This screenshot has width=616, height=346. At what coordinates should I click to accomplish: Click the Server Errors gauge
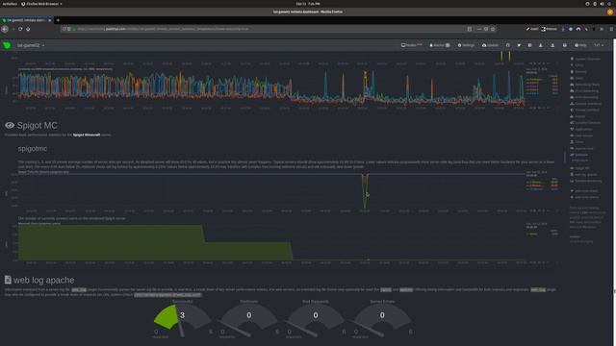coord(382,319)
